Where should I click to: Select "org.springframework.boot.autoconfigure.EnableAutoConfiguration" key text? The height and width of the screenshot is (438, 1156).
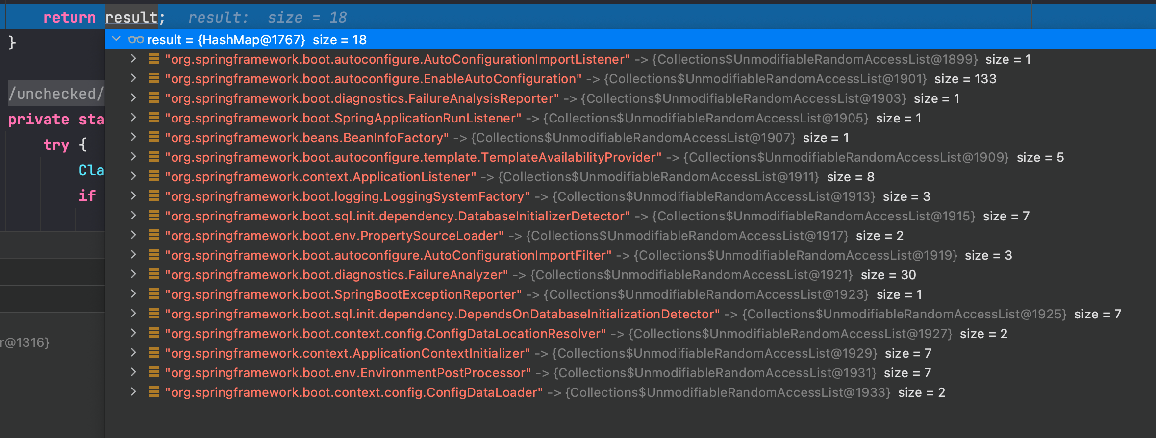tap(373, 79)
